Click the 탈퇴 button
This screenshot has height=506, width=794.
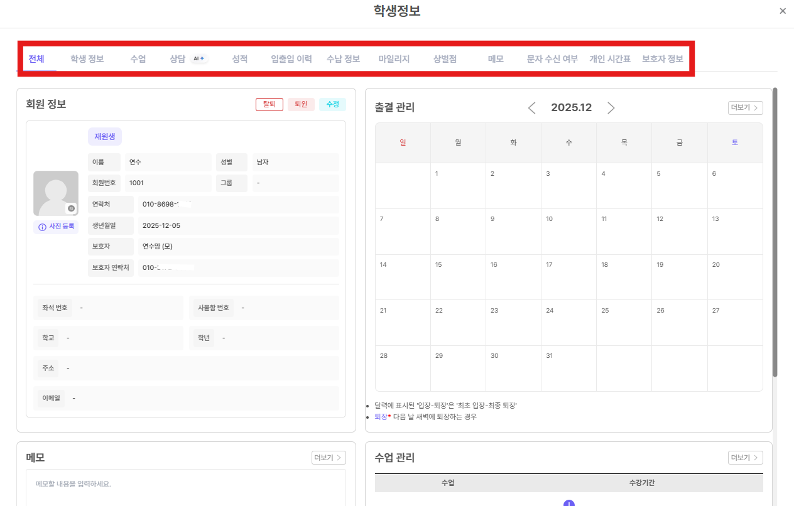coord(269,105)
